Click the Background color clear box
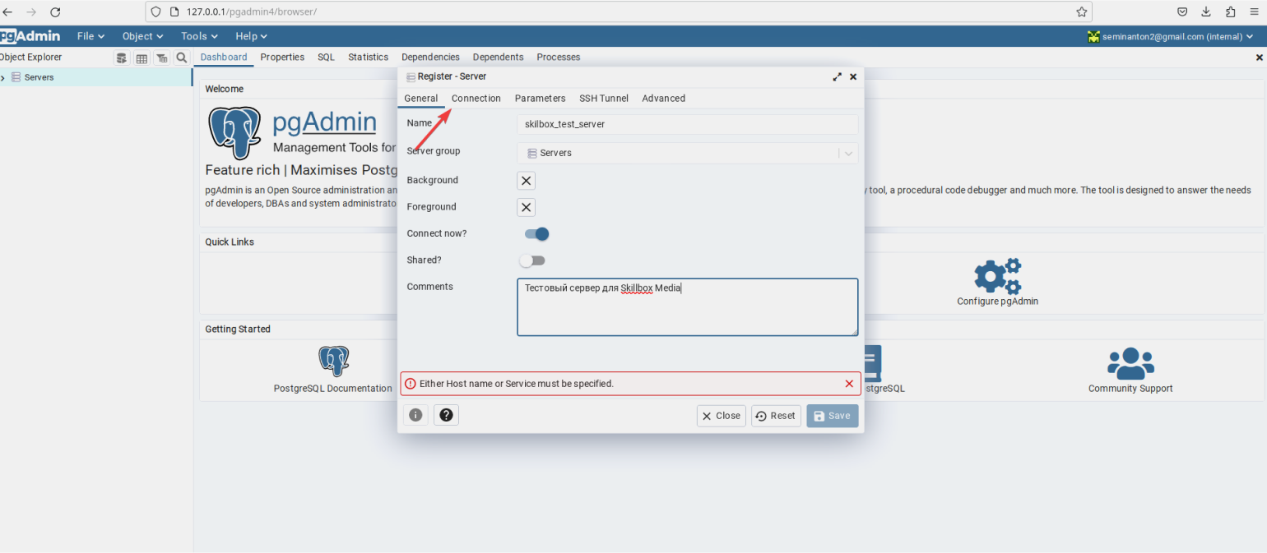Image resolution: width=1267 pixels, height=553 pixels. (527, 181)
